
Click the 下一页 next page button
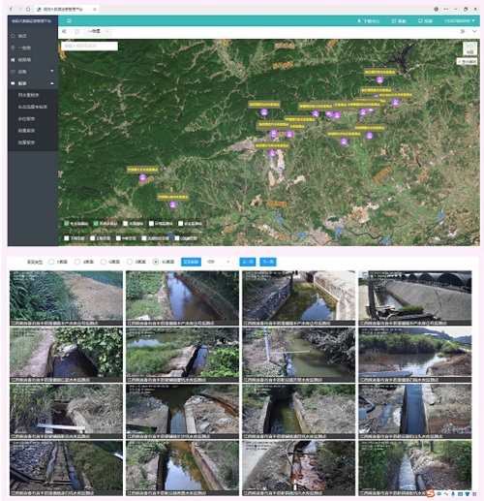(x=268, y=262)
